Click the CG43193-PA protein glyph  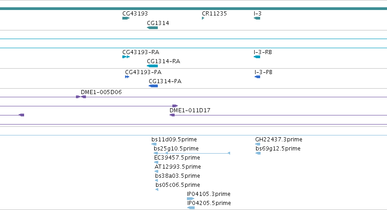[127, 77]
